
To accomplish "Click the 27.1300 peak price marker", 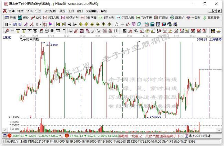I will tap(52, 45).
